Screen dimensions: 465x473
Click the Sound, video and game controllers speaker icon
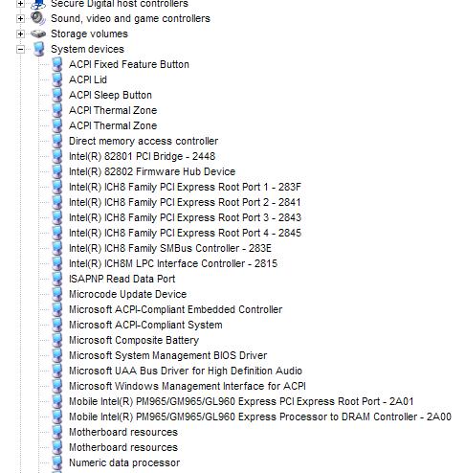38,18
